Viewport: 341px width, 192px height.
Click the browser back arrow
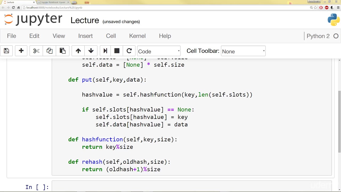[x=3, y=7]
